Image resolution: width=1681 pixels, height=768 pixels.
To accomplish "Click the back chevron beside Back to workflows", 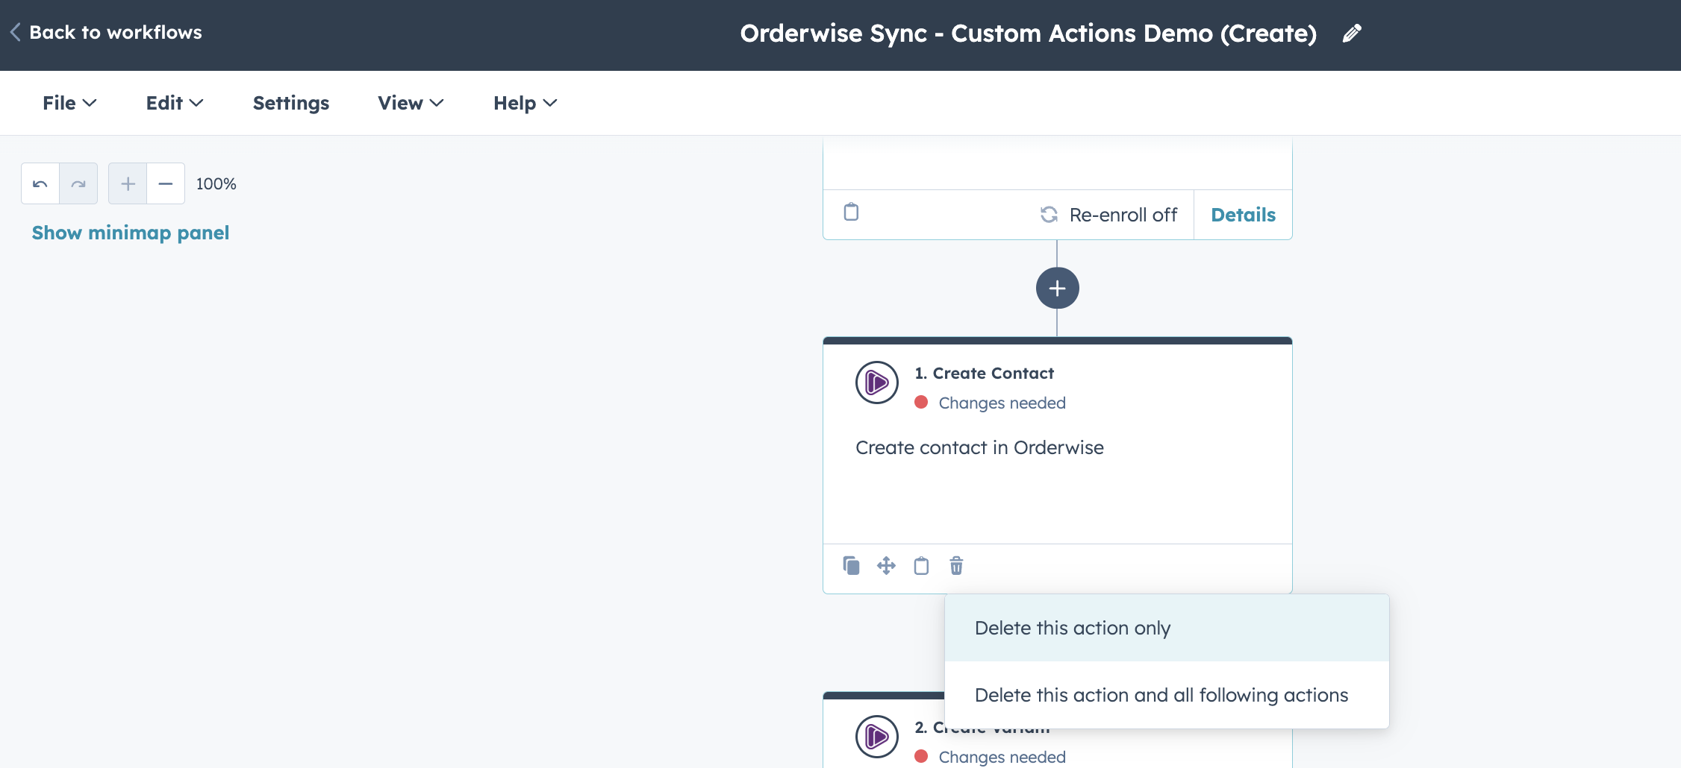I will tap(16, 32).
